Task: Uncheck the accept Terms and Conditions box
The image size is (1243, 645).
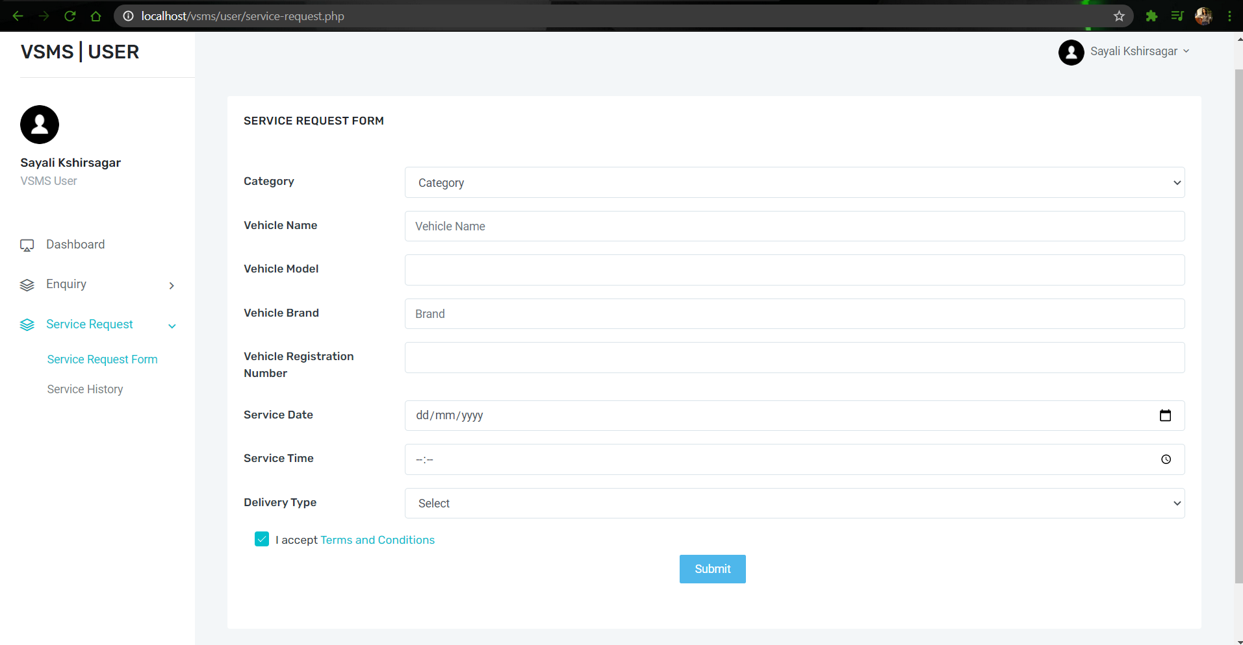Action: pos(261,539)
